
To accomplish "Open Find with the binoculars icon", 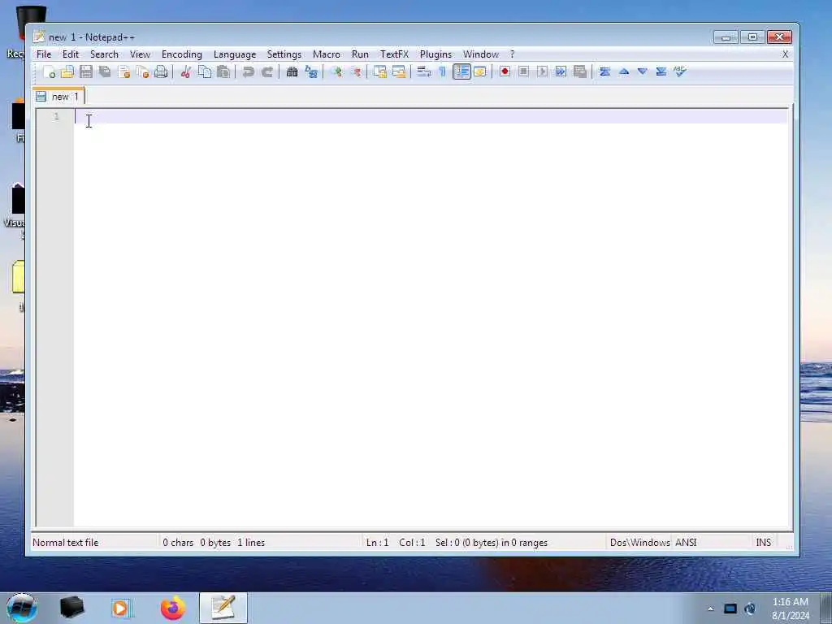I will coord(292,71).
